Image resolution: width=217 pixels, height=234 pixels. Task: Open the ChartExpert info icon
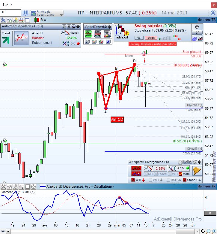108,41
